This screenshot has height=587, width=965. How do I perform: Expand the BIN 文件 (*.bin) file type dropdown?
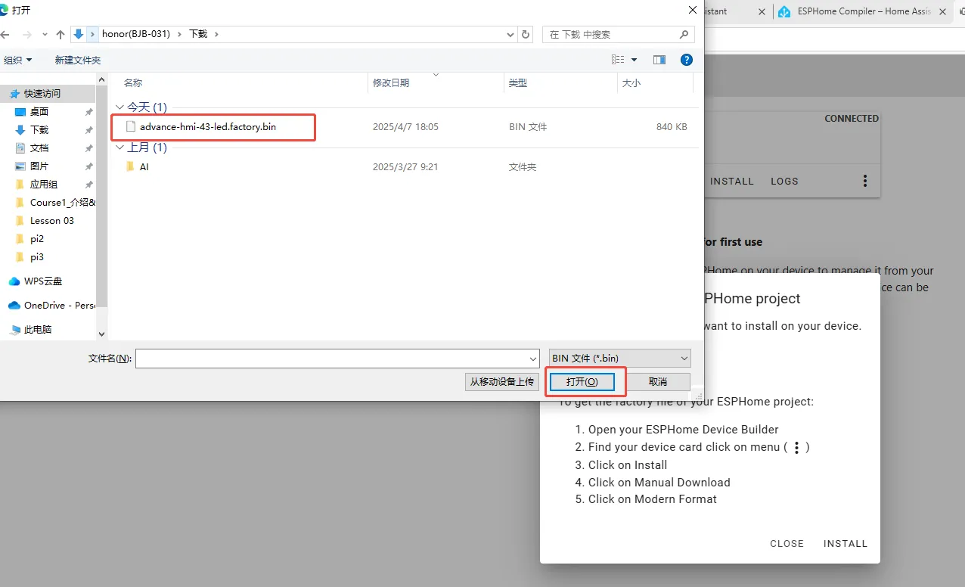(619, 358)
